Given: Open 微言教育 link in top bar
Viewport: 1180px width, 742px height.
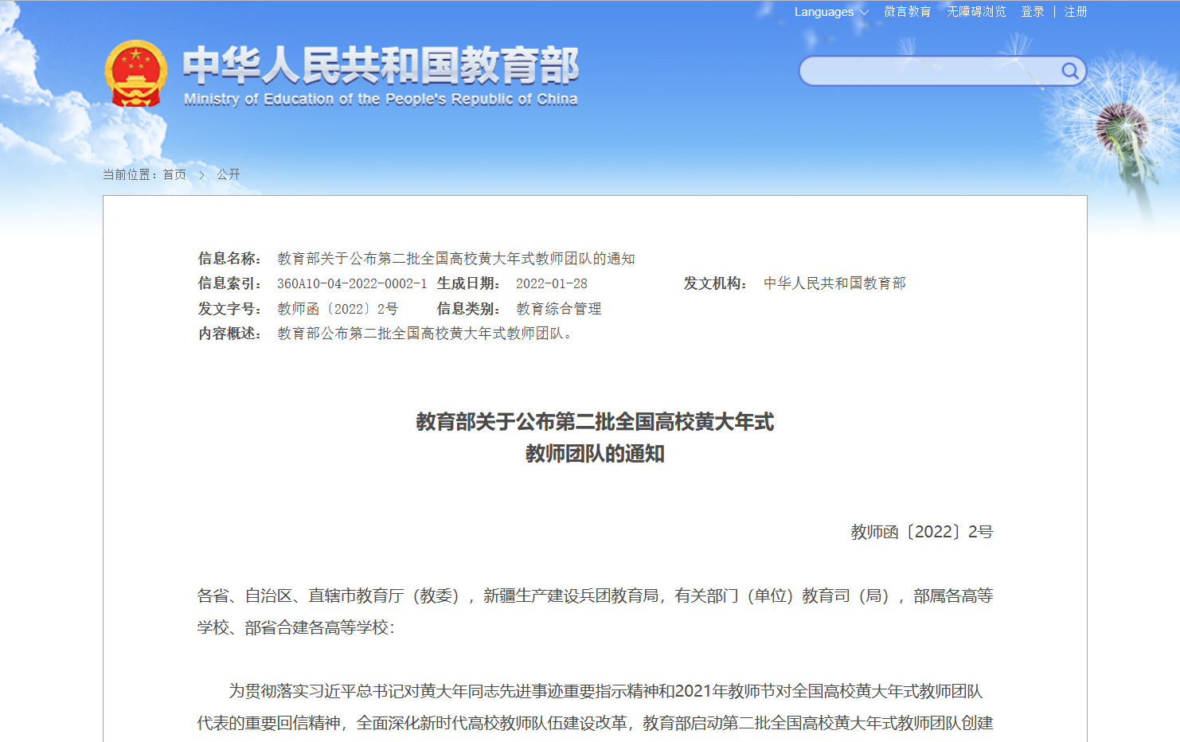Looking at the screenshot, I should tap(908, 12).
